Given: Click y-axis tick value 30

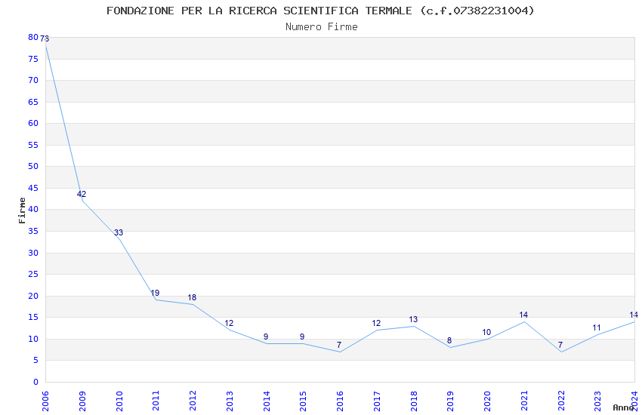Looking at the screenshot, I should click(x=33, y=253).
